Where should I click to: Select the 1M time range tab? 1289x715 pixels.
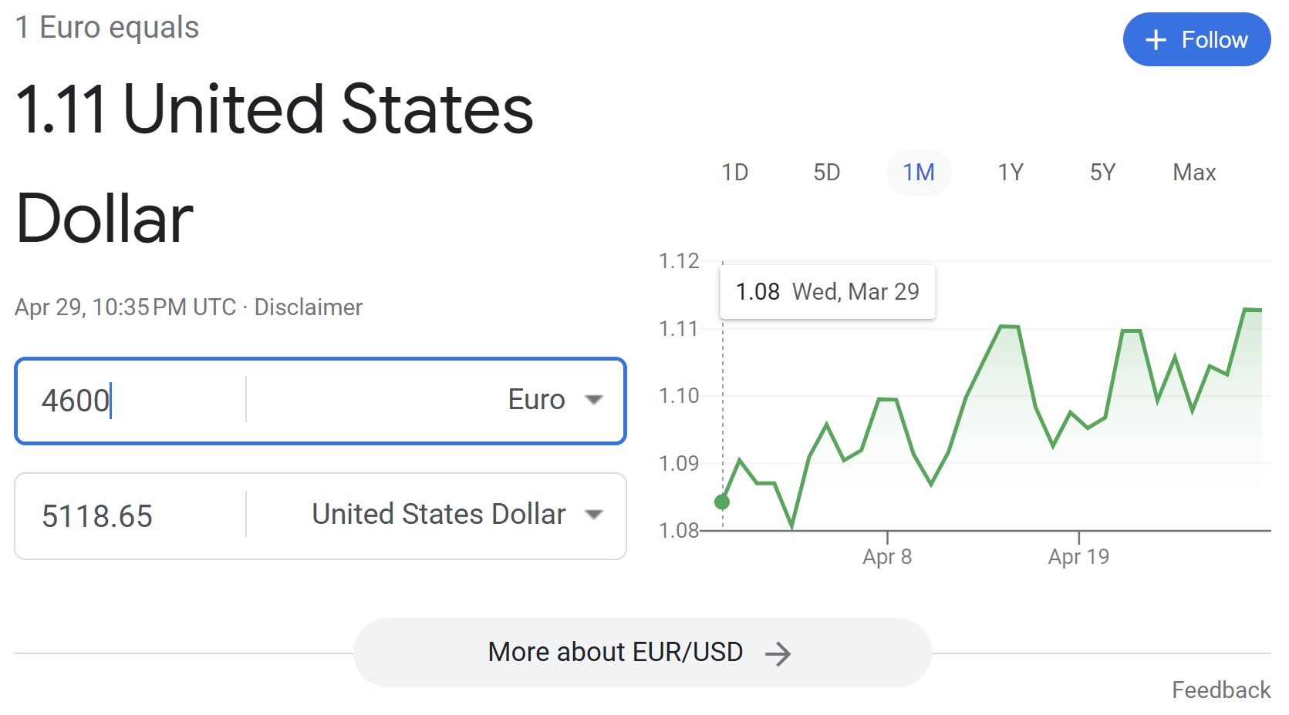tap(918, 173)
